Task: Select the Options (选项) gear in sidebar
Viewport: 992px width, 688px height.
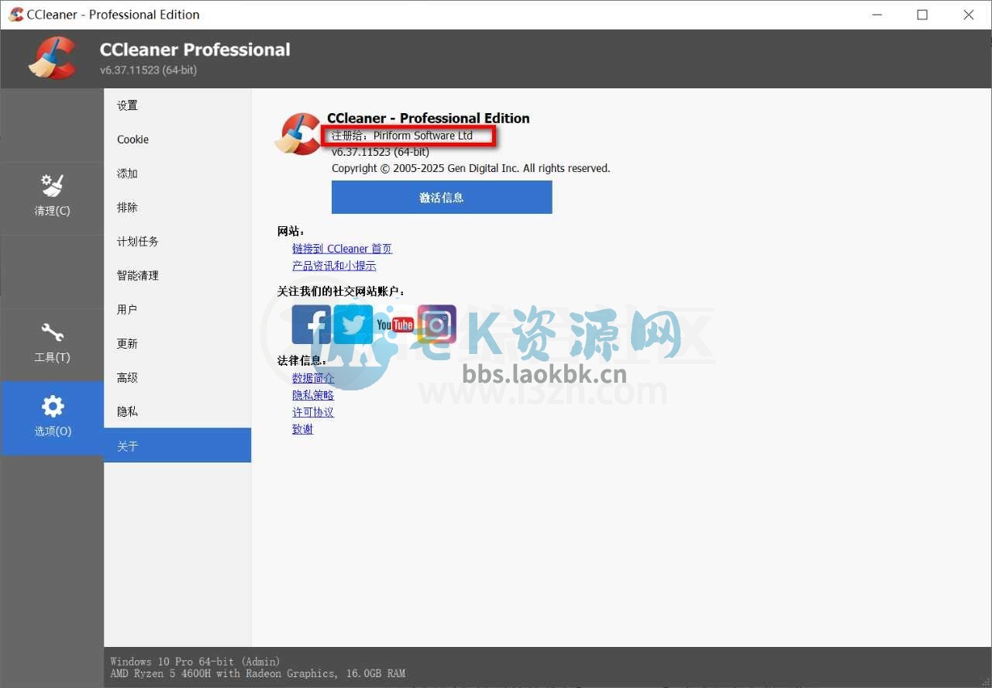Action: (52, 418)
